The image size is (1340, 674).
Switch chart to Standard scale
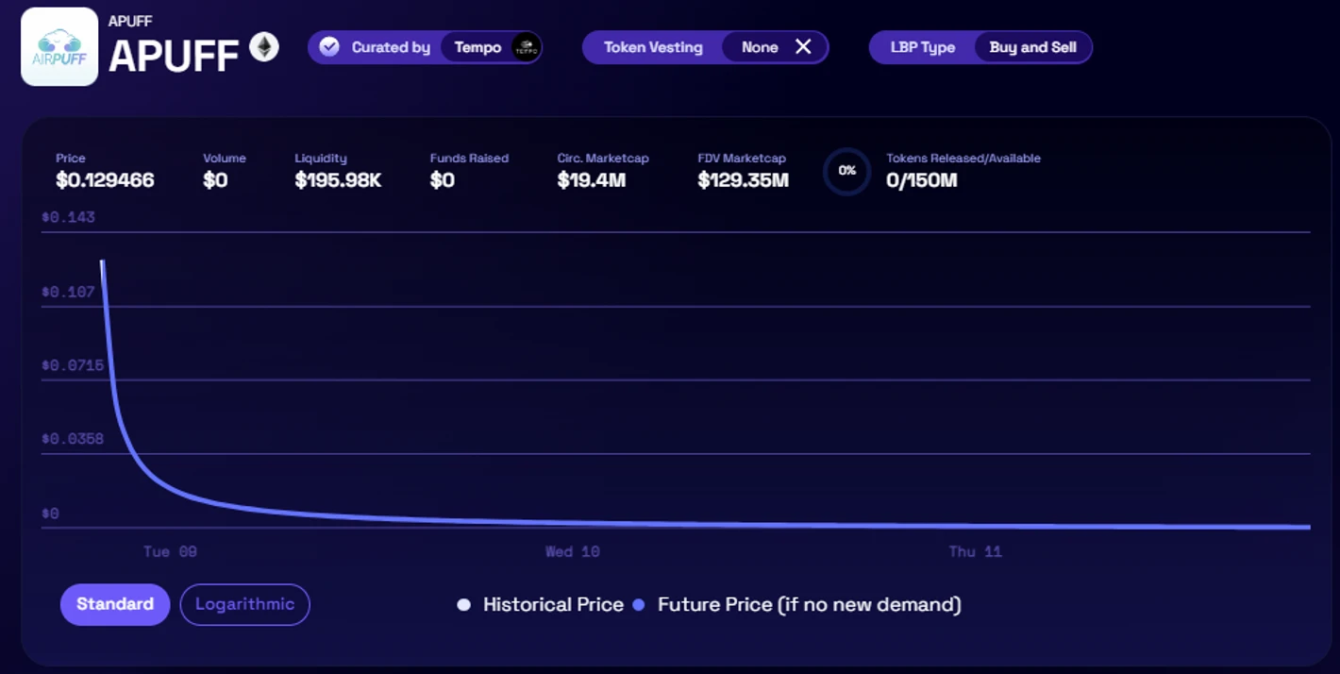pos(115,604)
